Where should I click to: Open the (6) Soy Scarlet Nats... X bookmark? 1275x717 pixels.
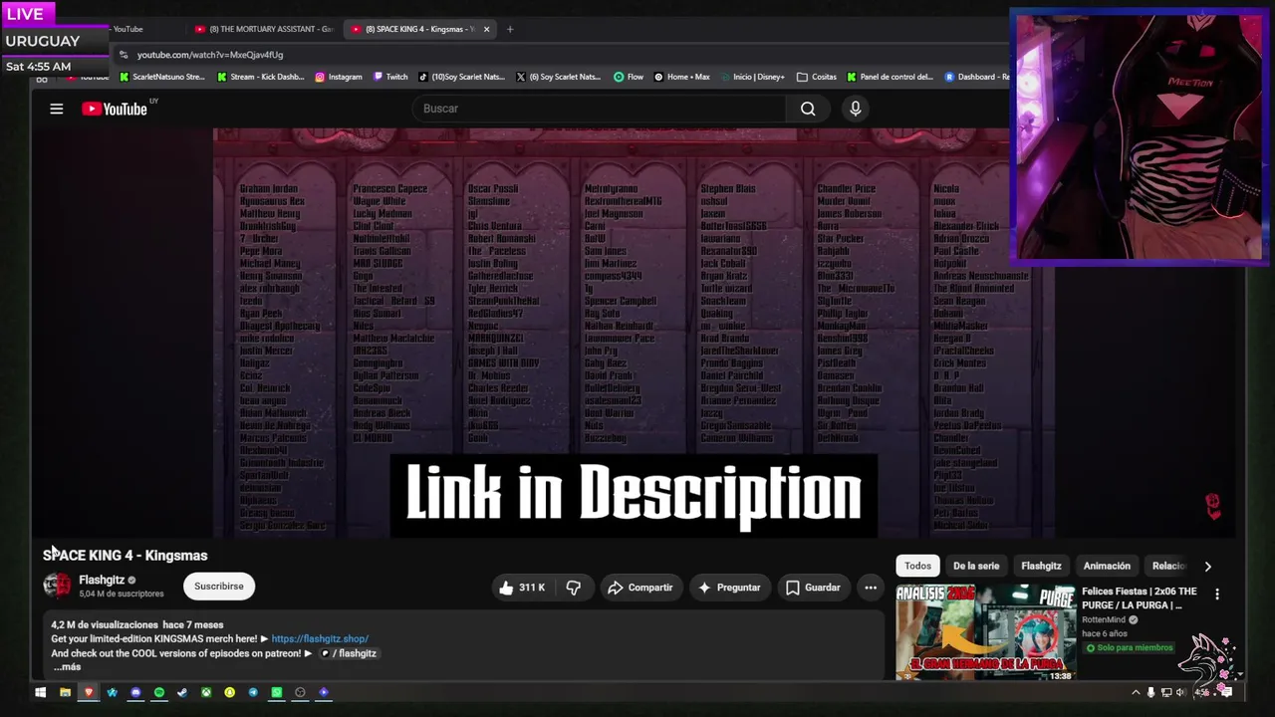[x=559, y=77]
